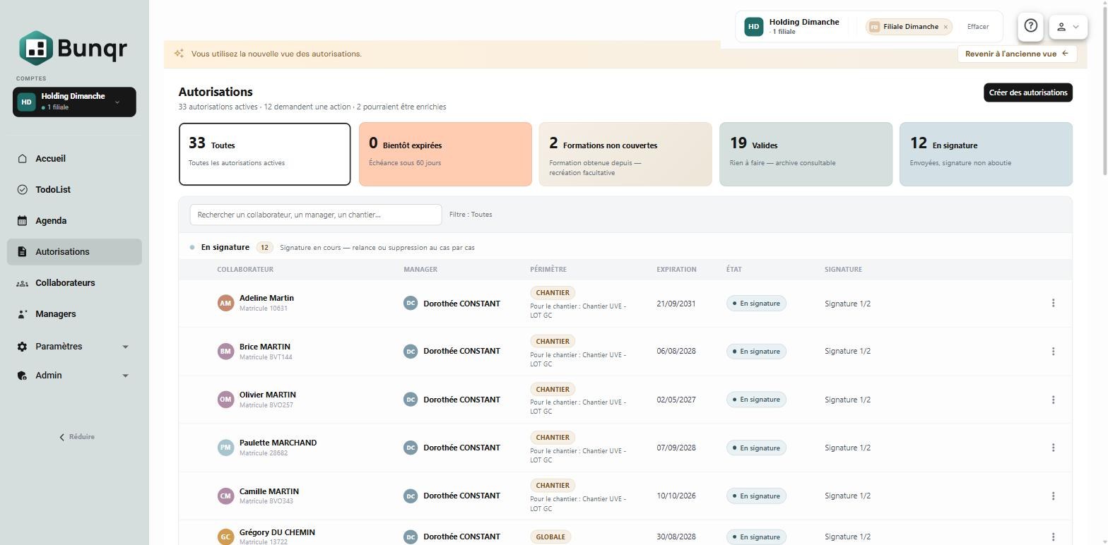This screenshot has width=1108, height=545.
Task: Open row actions for Camille MARTIN
Action: [1053, 496]
